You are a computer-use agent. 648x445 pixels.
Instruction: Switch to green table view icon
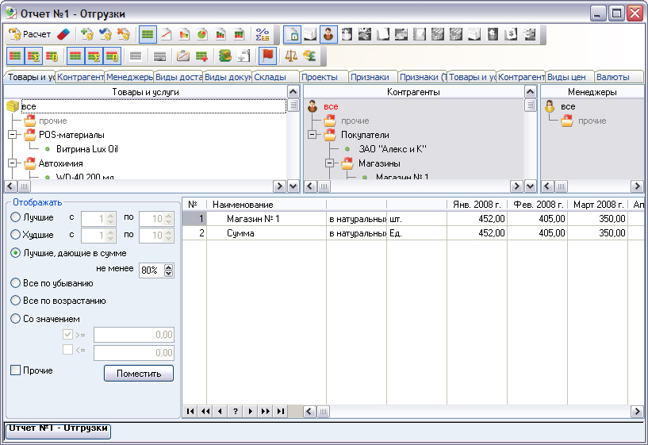click(148, 34)
